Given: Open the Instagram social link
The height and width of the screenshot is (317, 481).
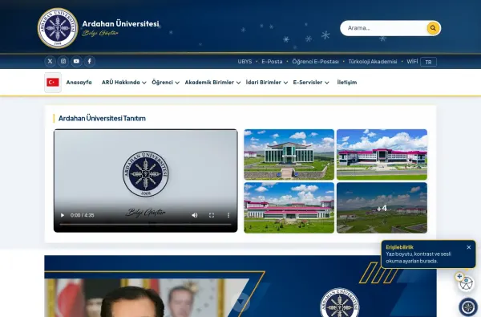Looking at the screenshot, I should (63, 61).
